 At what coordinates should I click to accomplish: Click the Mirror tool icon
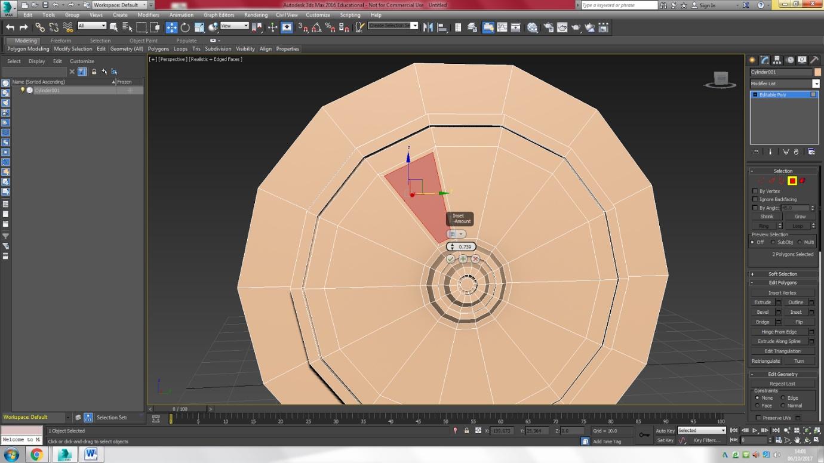428,27
